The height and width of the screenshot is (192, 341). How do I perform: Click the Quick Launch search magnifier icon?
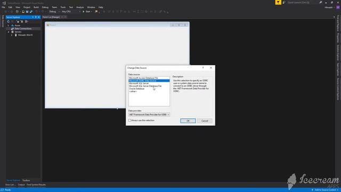321,2
